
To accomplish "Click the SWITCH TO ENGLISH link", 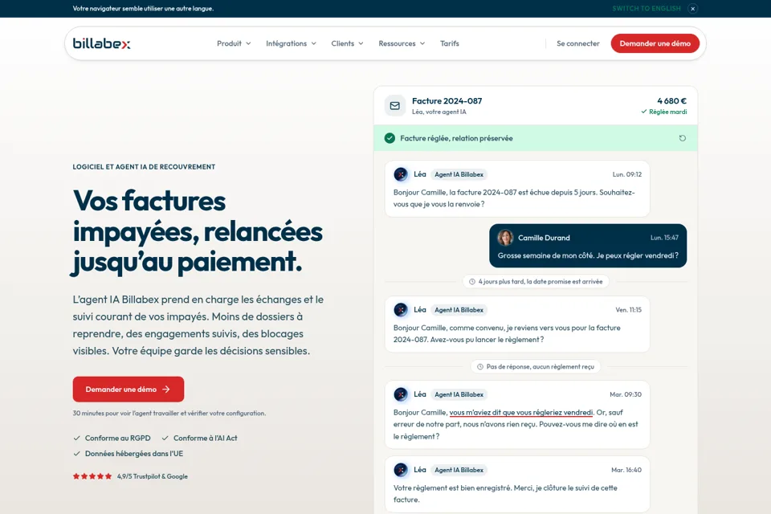I will (646, 8).
